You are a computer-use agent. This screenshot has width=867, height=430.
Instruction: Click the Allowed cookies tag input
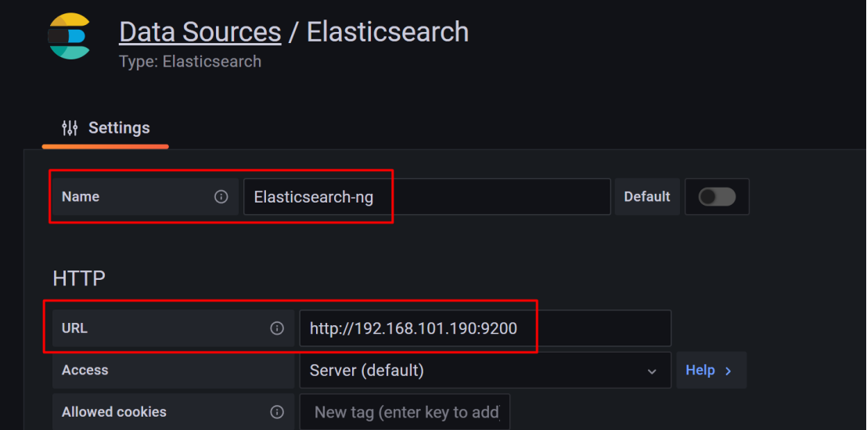click(405, 412)
